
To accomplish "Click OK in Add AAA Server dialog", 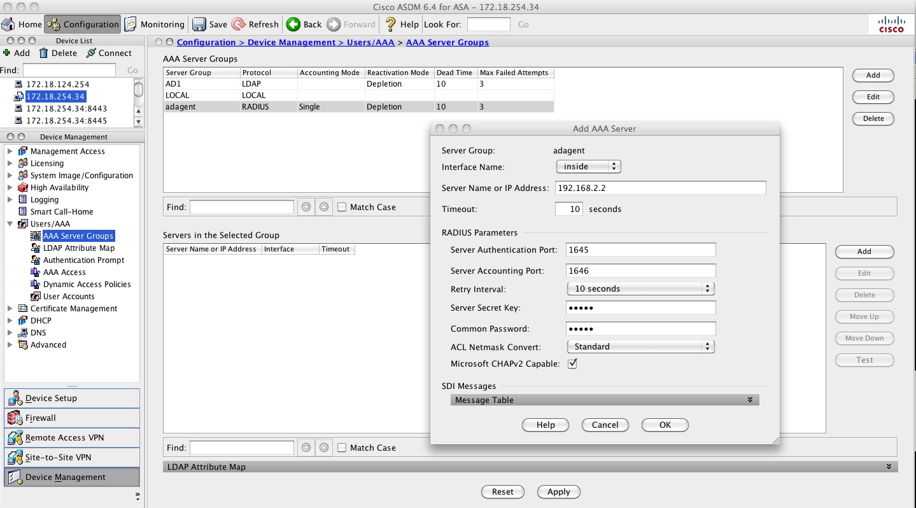I will pyautogui.click(x=665, y=425).
